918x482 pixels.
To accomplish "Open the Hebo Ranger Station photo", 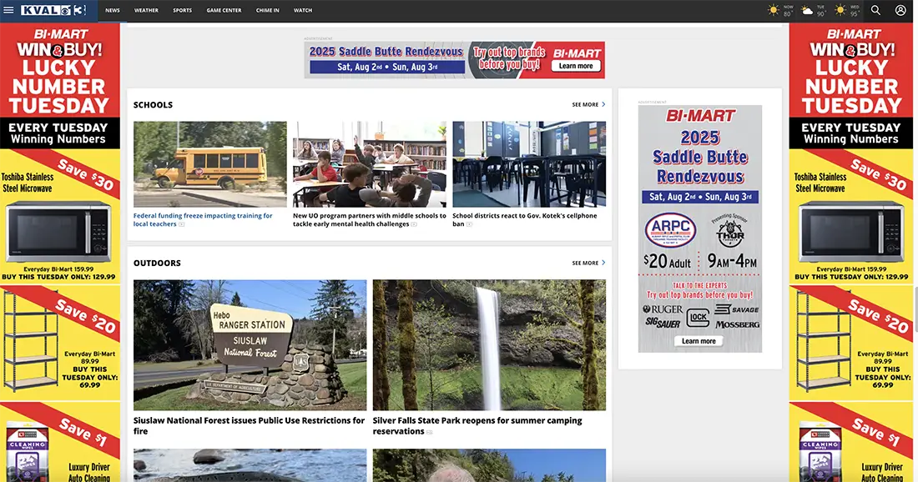I will [250, 345].
